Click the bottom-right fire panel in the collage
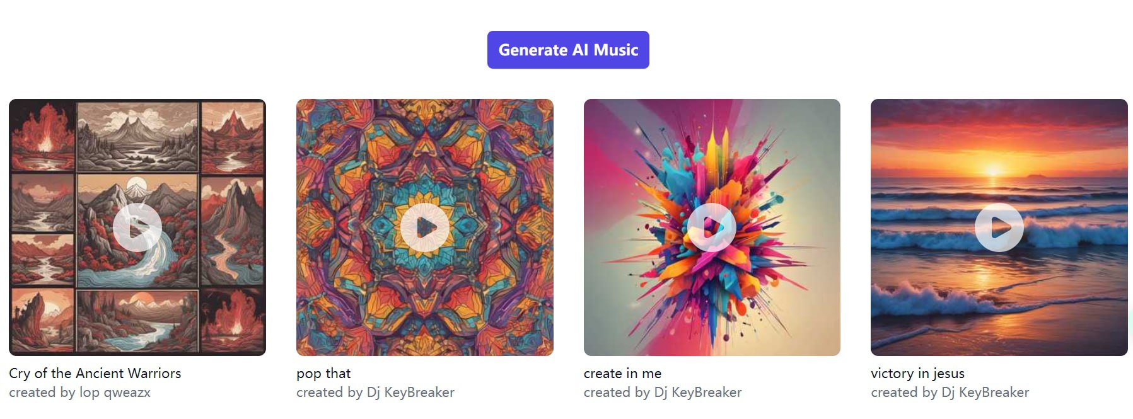 [232, 319]
